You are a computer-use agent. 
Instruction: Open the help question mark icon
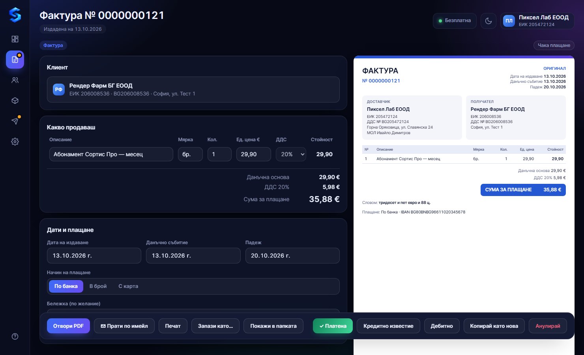pyautogui.click(x=15, y=336)
